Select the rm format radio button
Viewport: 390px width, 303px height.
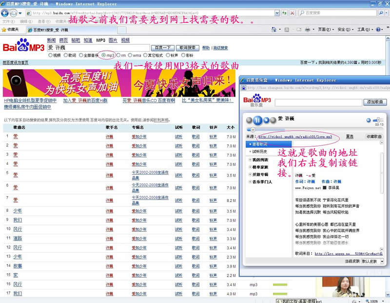[118, 55]
